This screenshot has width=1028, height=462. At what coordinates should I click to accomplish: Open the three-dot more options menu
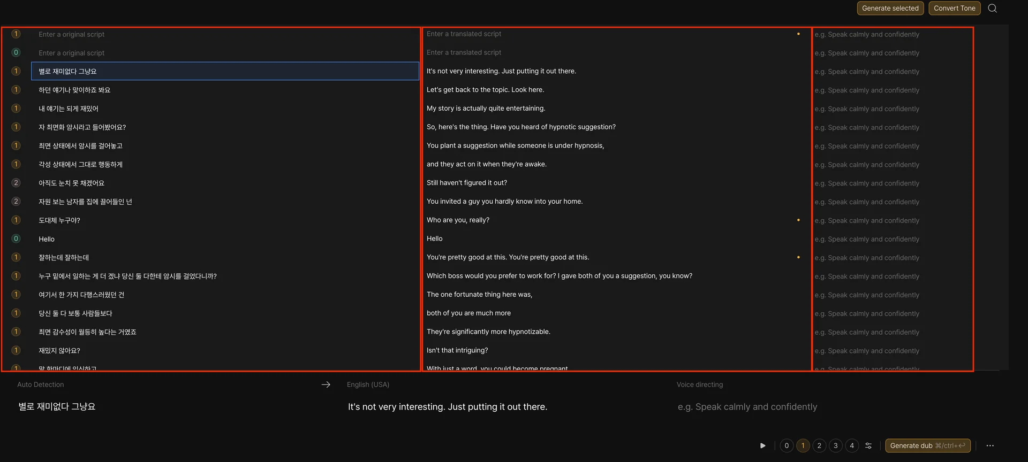990,445
